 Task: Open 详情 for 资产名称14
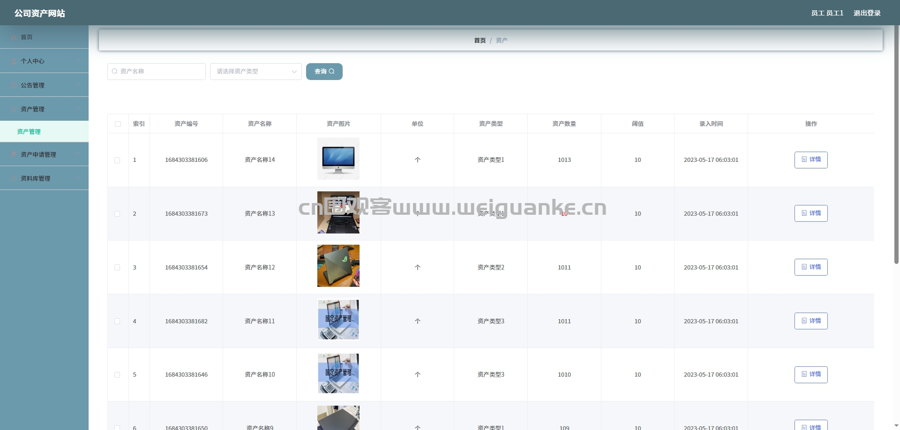(811, 160)
